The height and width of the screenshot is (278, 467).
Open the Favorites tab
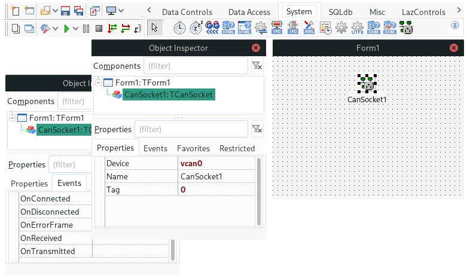pyautogui.click(x=193, y=148)
